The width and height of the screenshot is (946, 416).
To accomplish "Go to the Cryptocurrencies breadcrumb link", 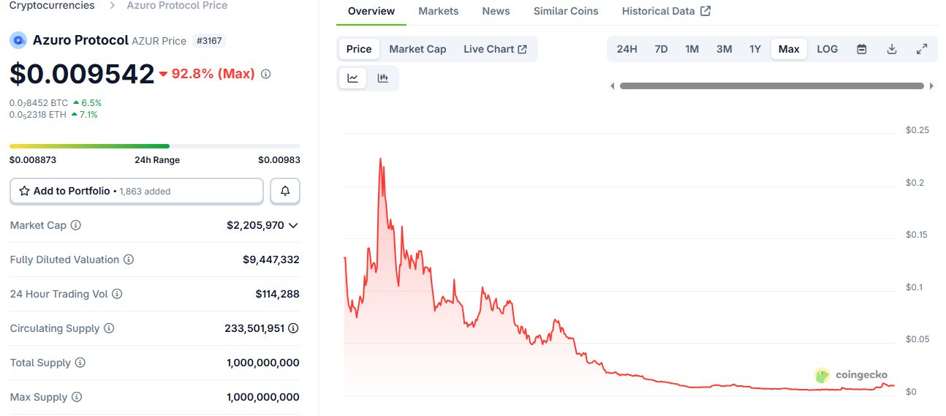I will 52,5.
